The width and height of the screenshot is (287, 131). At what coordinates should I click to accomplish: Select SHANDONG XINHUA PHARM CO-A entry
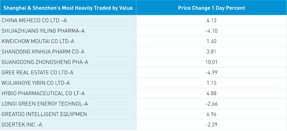[43, 52]
